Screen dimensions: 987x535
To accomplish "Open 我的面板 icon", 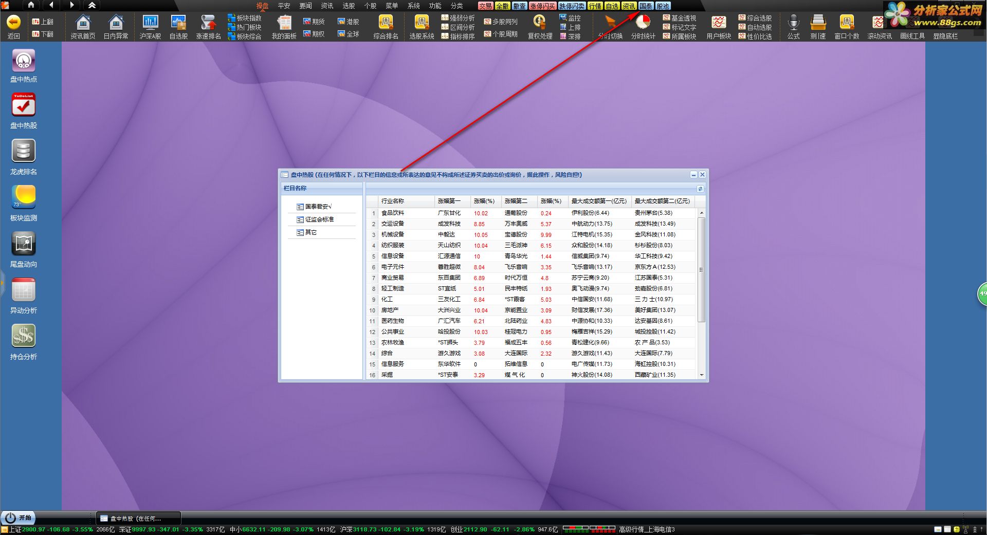I will [x=284, y=22].
